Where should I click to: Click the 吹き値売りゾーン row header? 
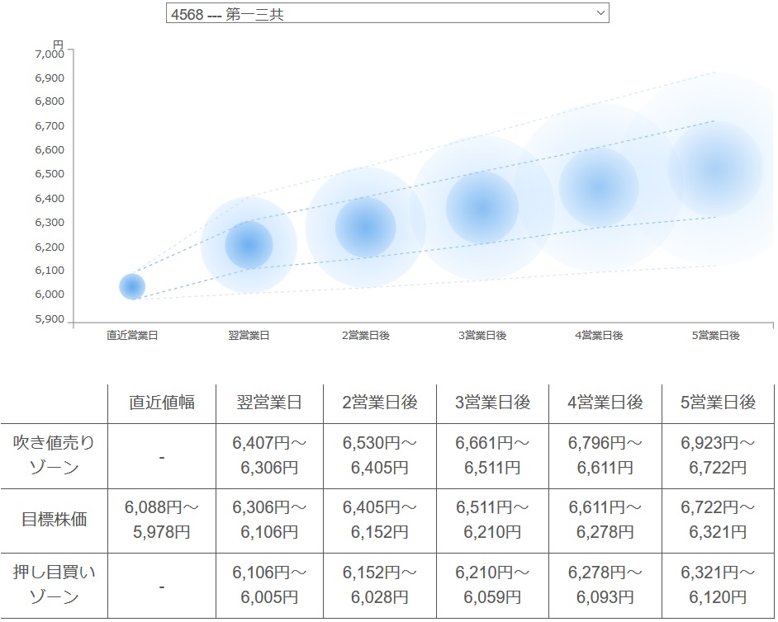click(x=54, y=455)
